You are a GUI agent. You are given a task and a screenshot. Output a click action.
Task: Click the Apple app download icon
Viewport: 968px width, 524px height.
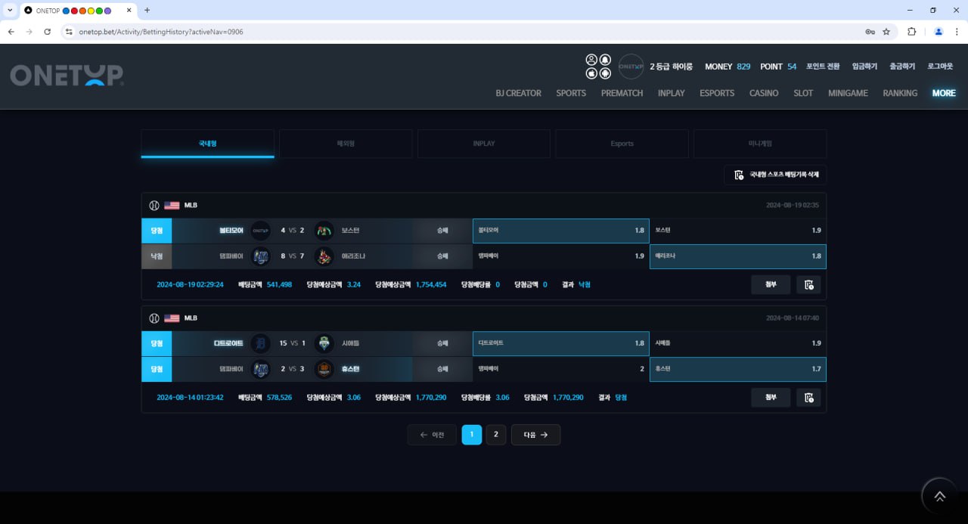click(x=592, y=73)
